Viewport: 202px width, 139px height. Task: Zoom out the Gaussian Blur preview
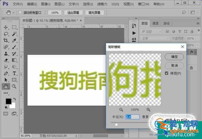tap(121, 110)
